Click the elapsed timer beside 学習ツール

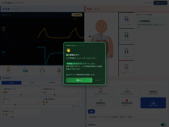pos(149,3)
